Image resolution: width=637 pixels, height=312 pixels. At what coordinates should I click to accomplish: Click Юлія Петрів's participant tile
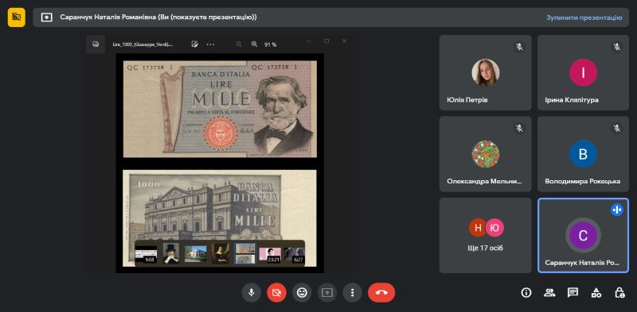click(486, 72)
